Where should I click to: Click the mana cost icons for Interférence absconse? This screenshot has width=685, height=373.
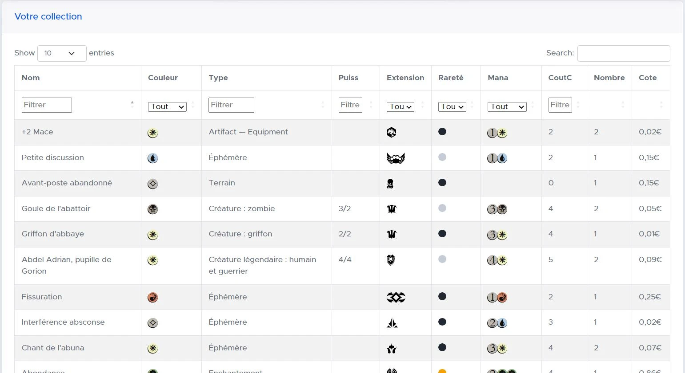click(x=497, y=323)
